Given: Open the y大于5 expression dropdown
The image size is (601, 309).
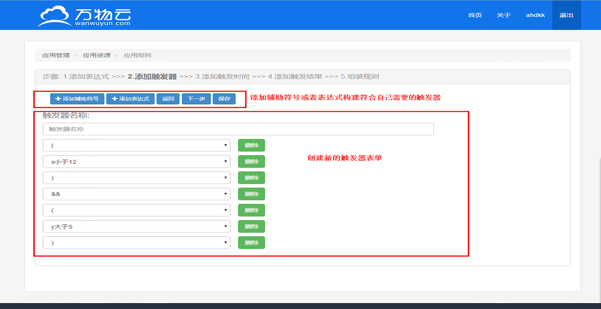Looking at the screenshot, I should (x=136, y=227).
